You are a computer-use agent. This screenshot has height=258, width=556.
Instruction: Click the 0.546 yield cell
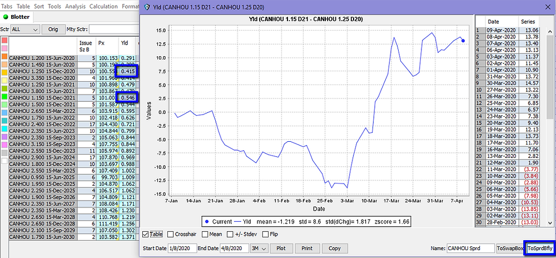point(127,97)
